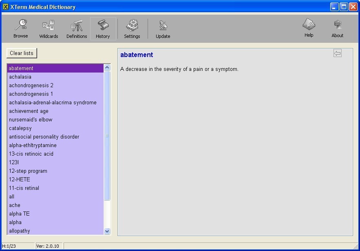Open the Wildcards search tool
Screen dimensions: 360x251
(x=48, y=28)
